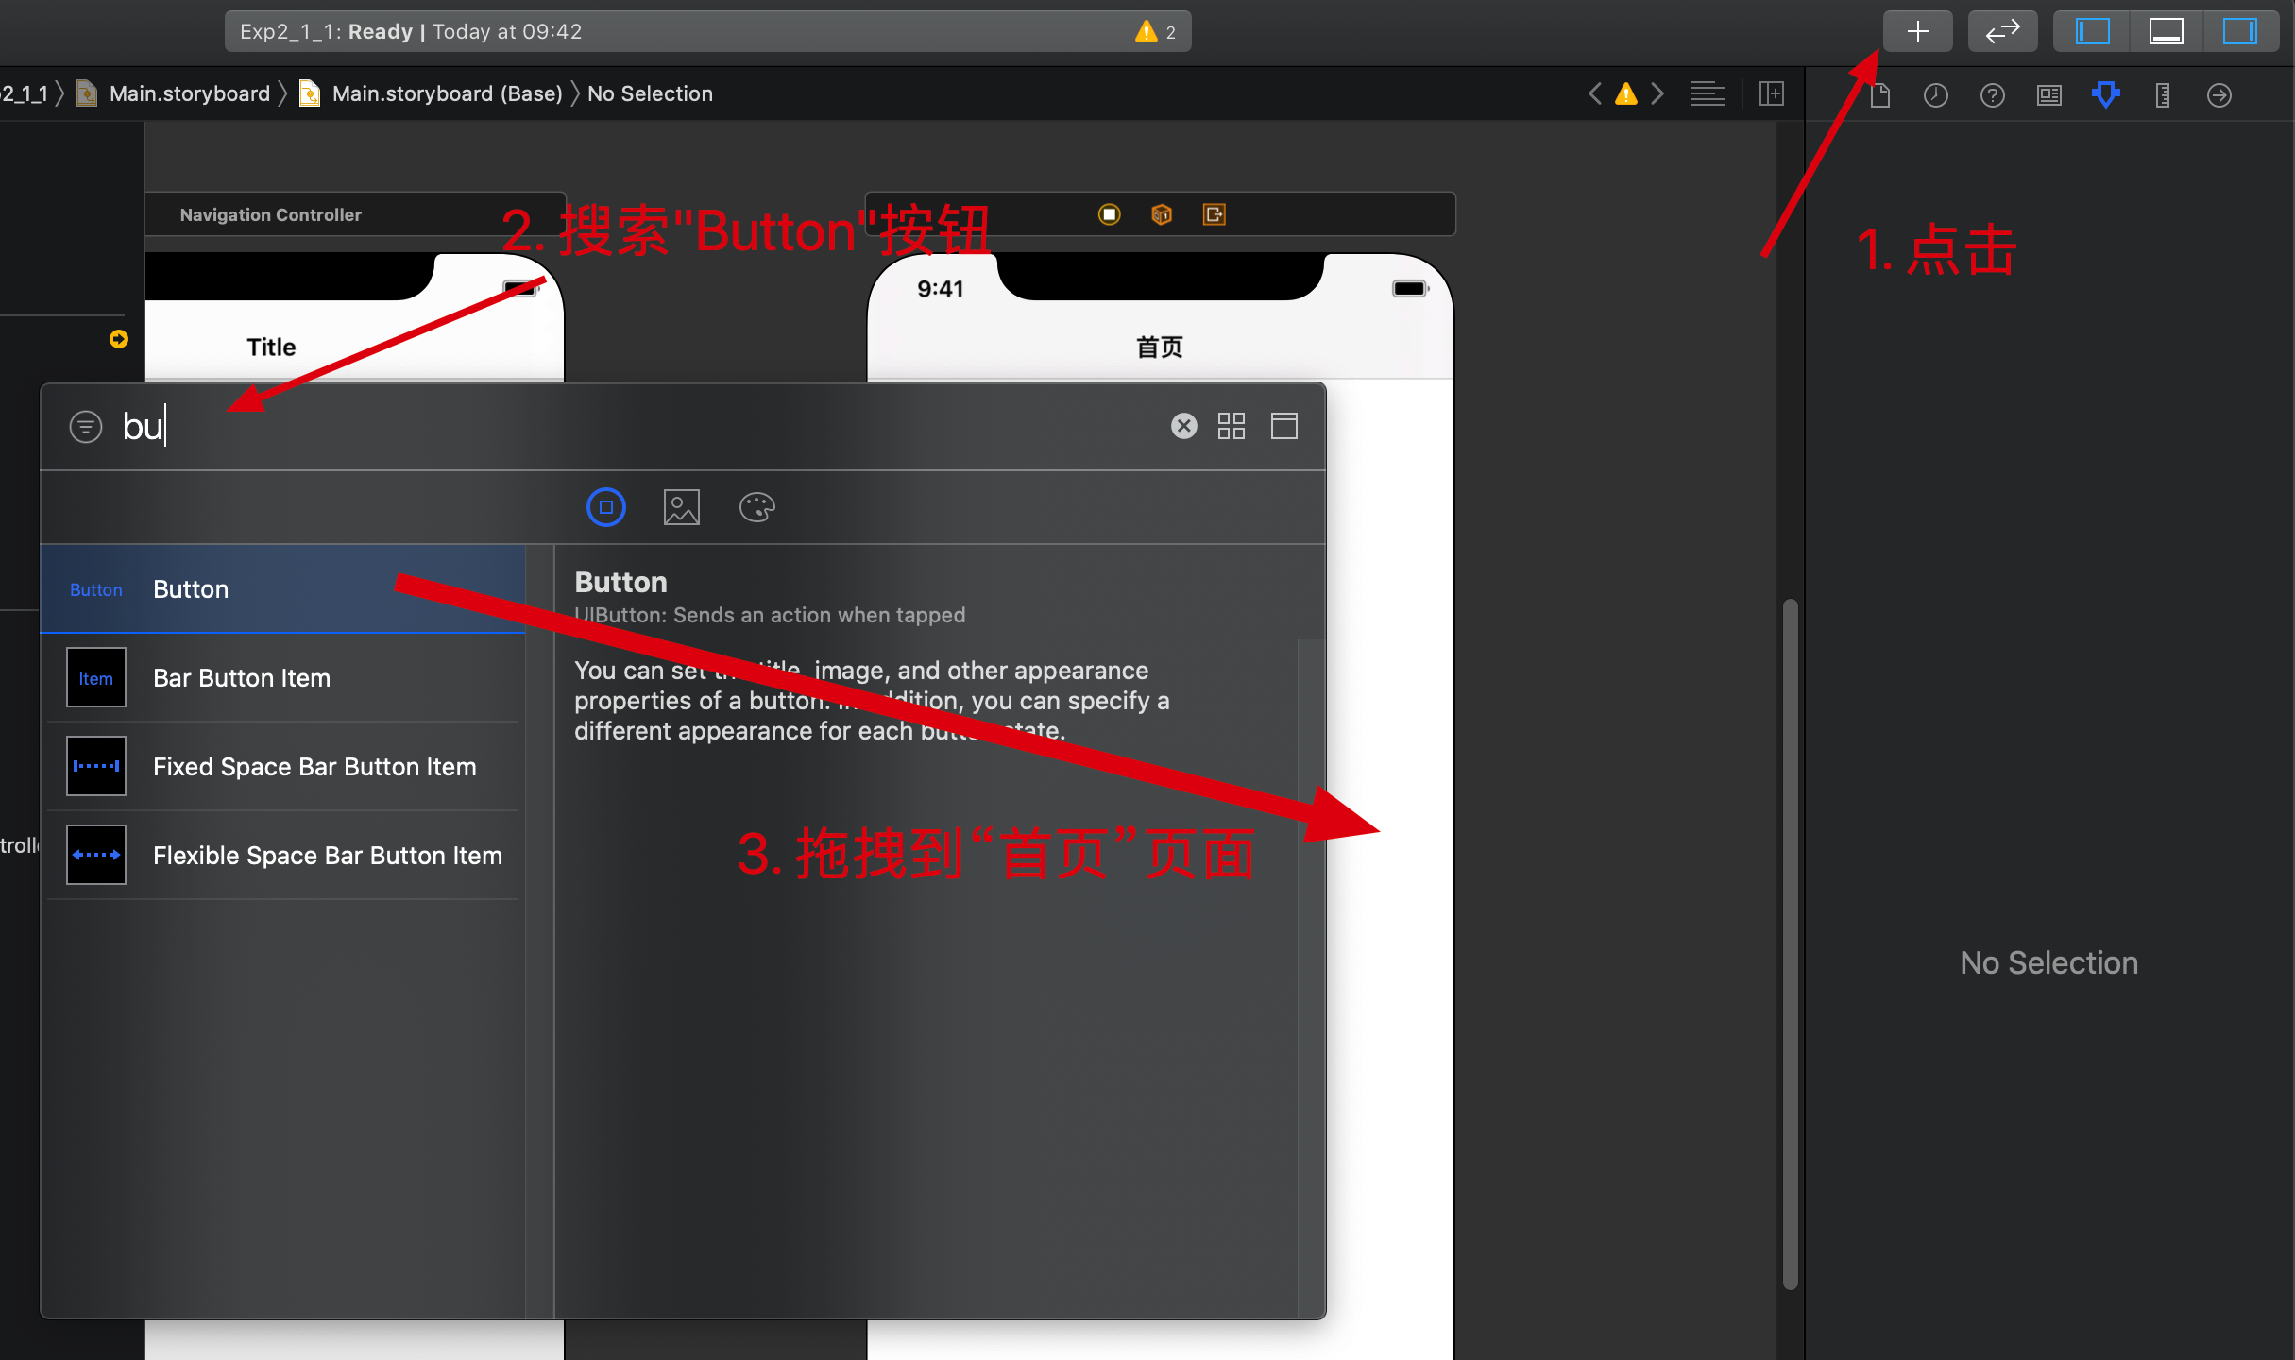Switch to the Media library tab
Screen dimensions: 2295x1360
pyautogui.click(x=681, y=507)
